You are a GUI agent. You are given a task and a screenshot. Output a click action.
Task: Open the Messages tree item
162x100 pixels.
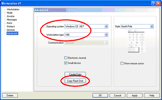[12, 20]
